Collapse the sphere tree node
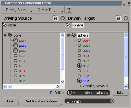 [69, 35]
